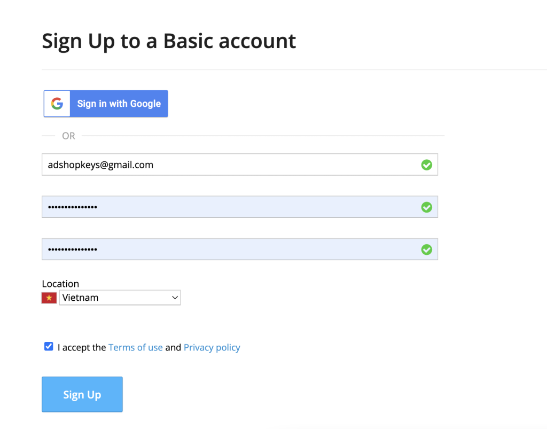547x429 pixels.
Task: Click the green checkmark in email field
Action: (x=426, y=165)
